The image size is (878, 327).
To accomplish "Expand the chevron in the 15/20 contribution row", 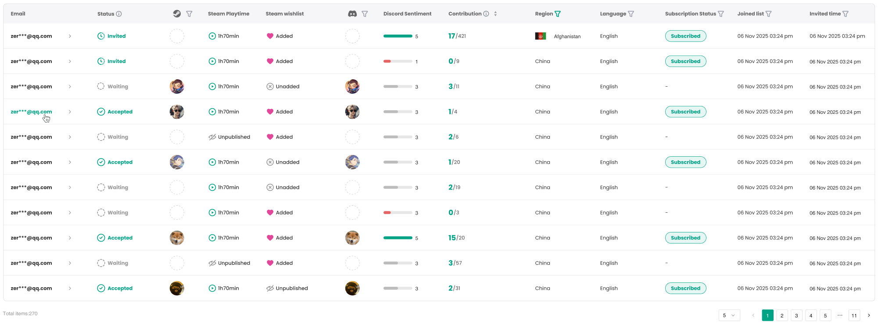I will [70, 238].
